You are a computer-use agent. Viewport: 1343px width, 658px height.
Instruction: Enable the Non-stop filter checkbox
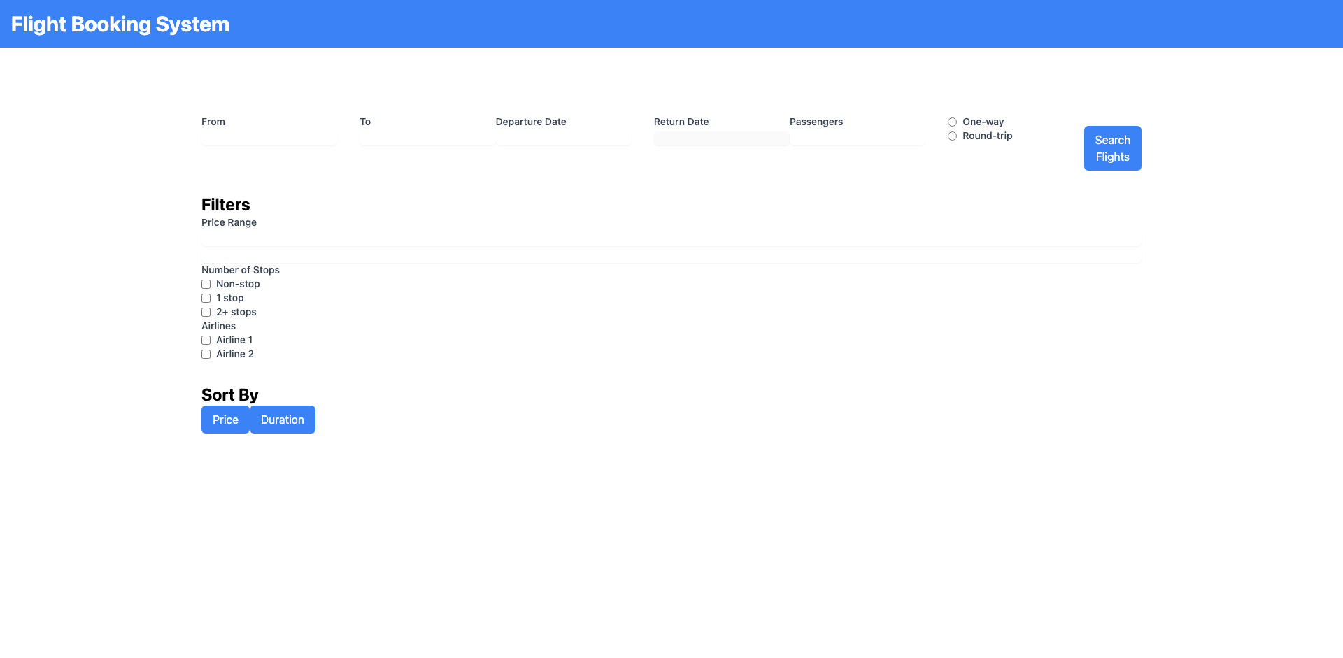[206, 285]
